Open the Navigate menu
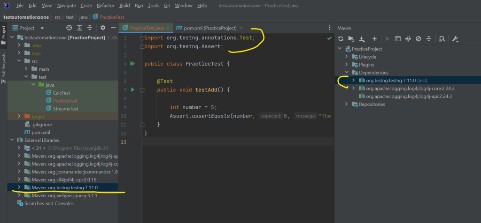481x223 pixels. pyautogui.click(x=66, y=6)
